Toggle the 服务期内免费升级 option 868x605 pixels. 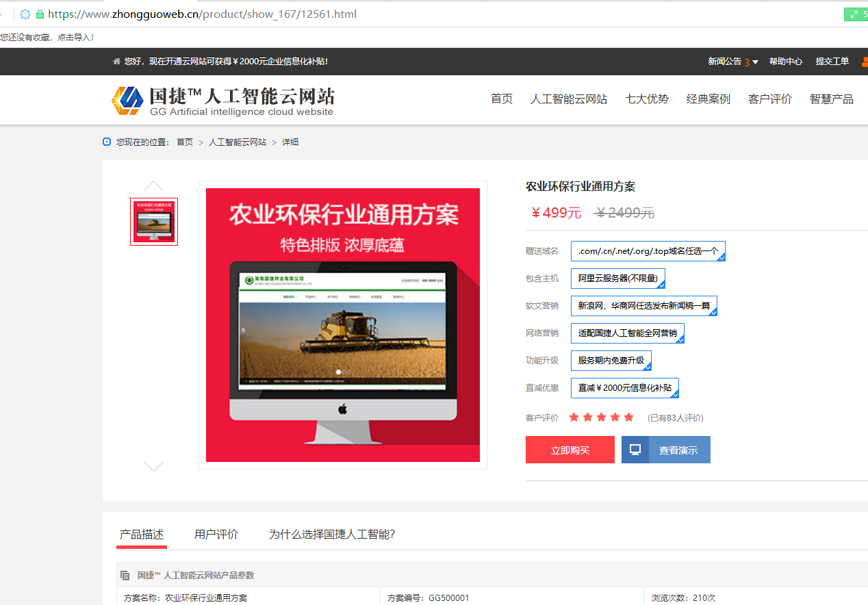pos(611,361)
